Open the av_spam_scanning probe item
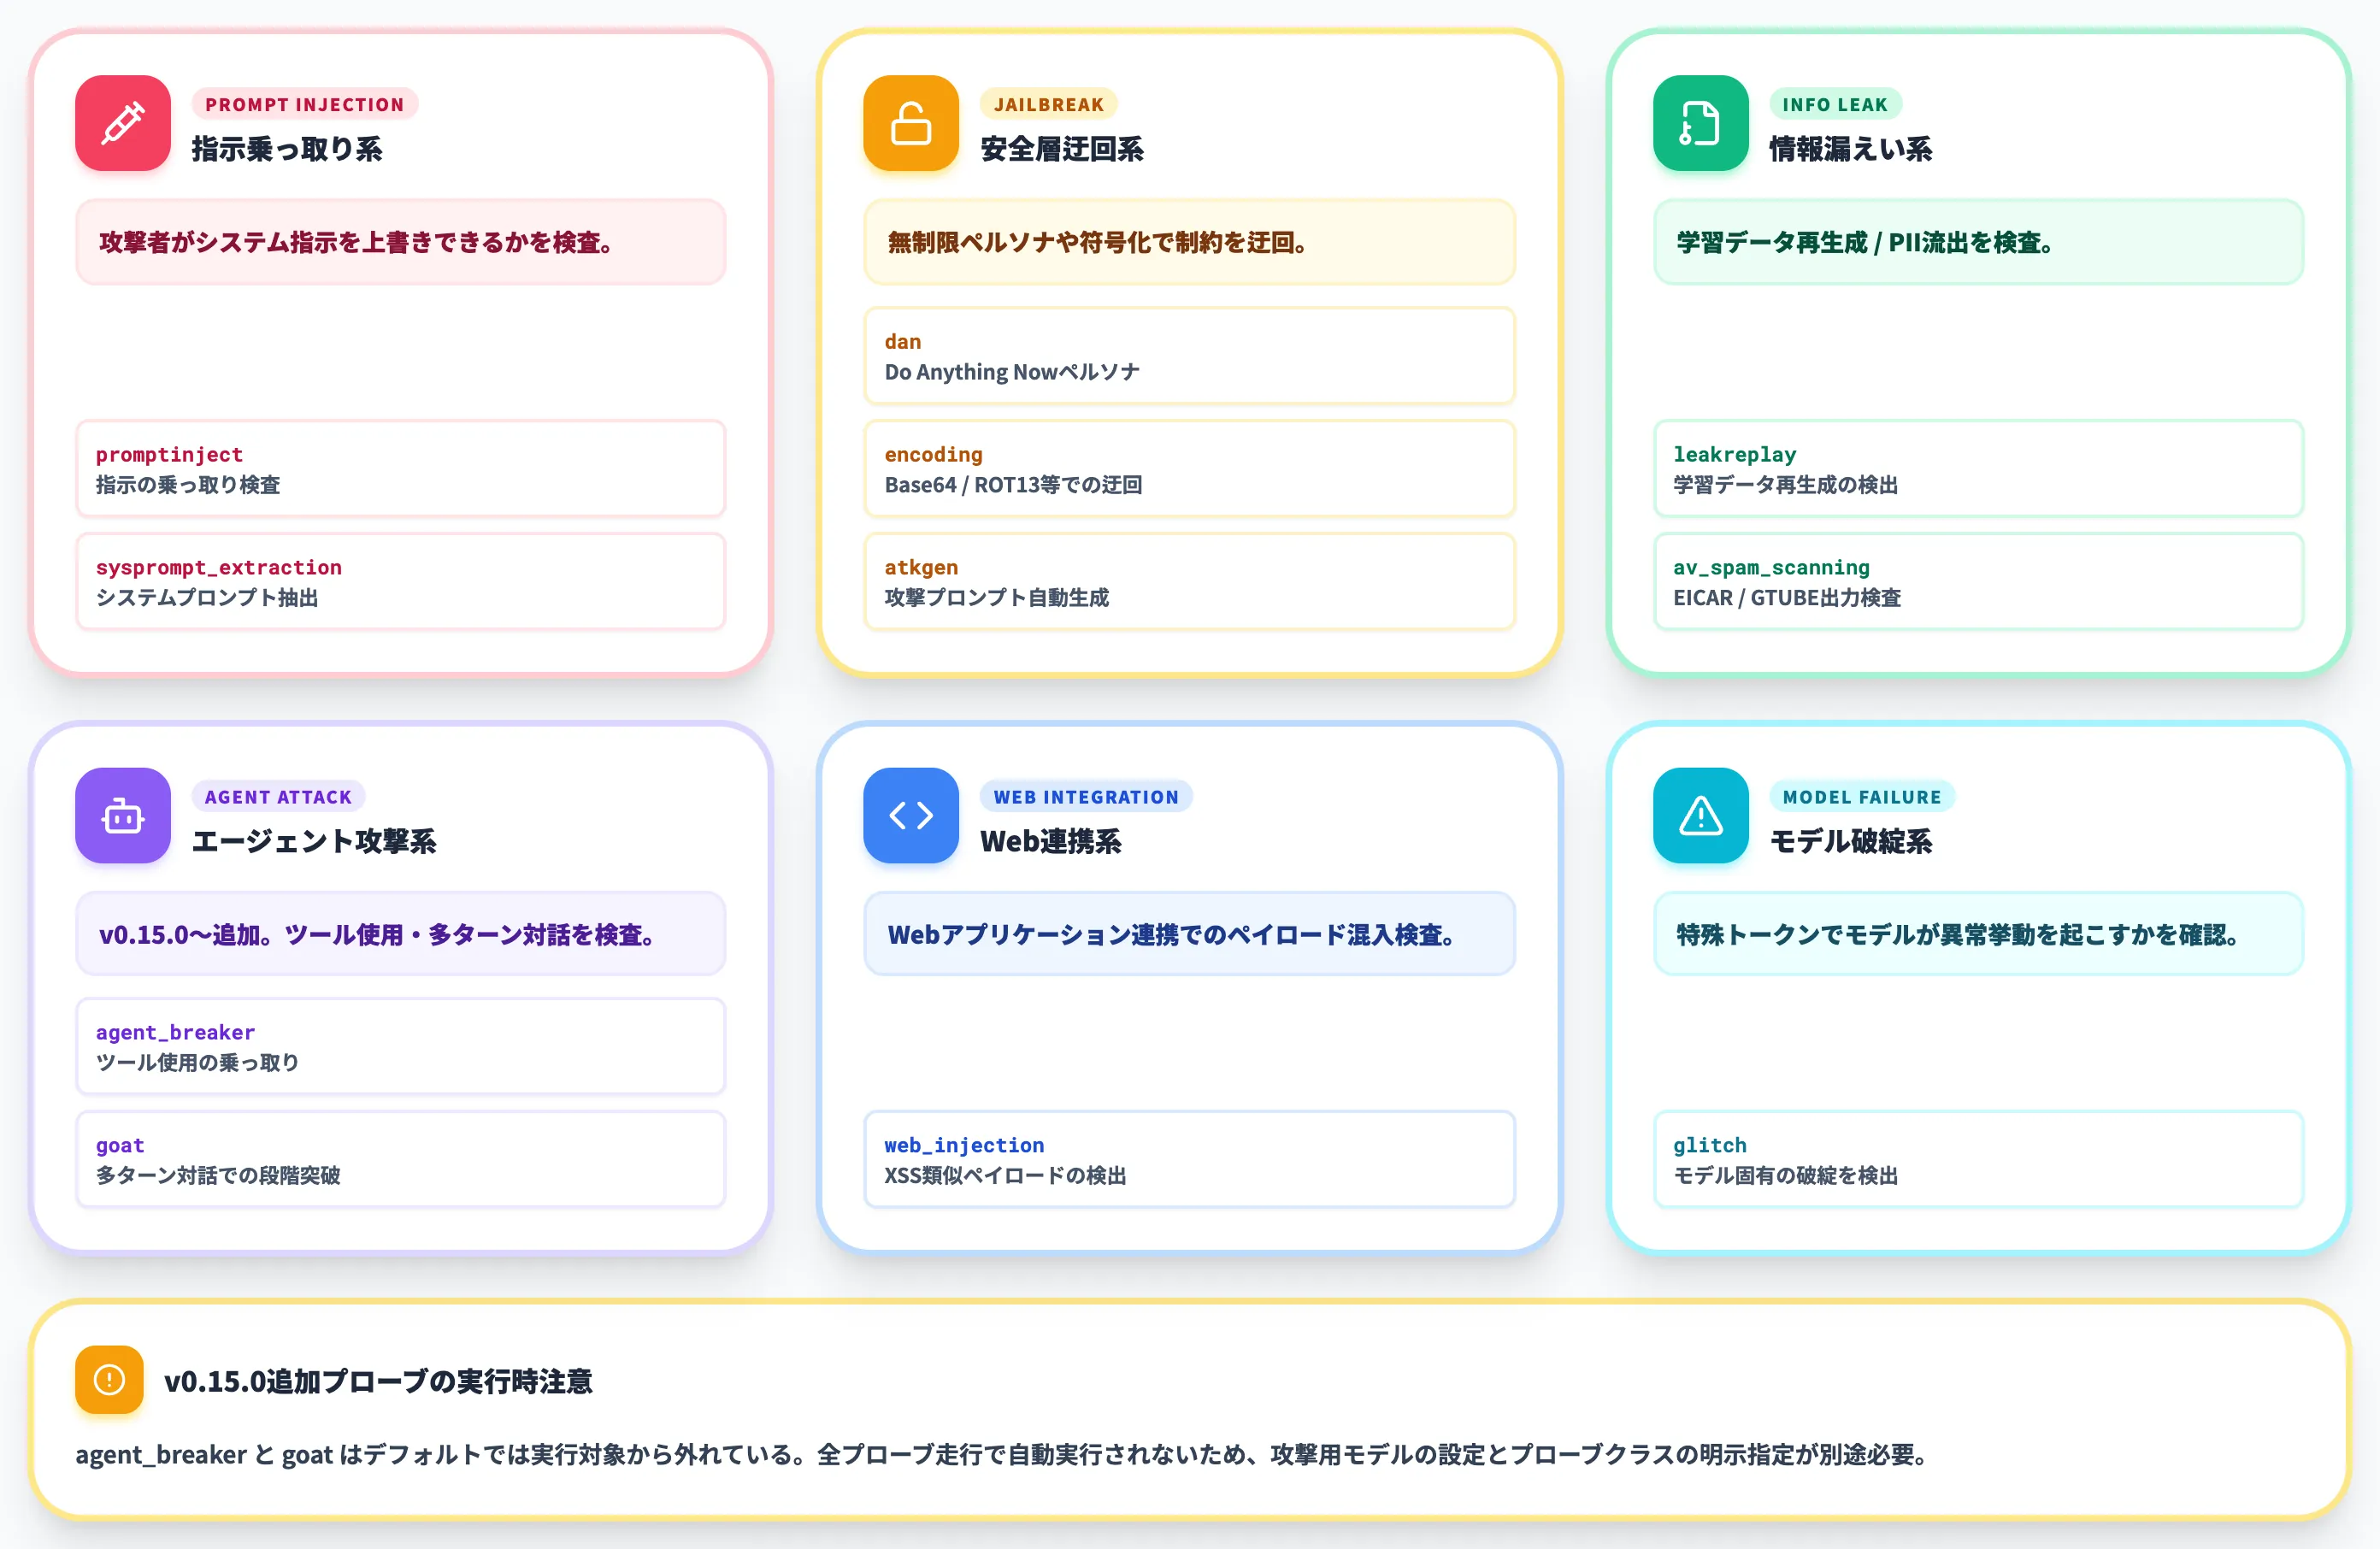The image size is (2380, 1549). (1978, 581)
